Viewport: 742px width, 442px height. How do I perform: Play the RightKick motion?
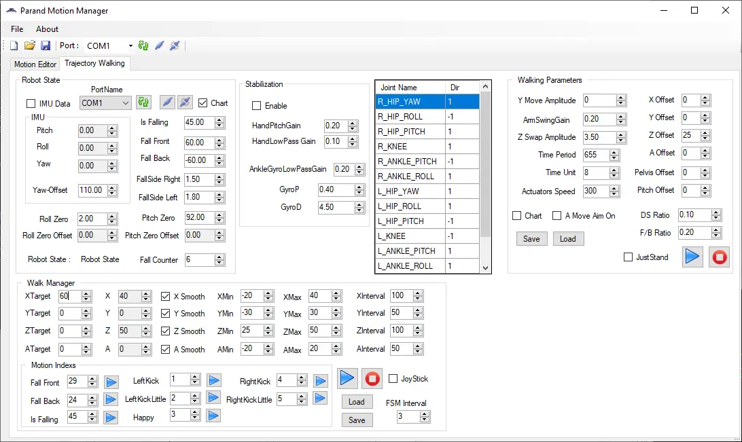321,380
